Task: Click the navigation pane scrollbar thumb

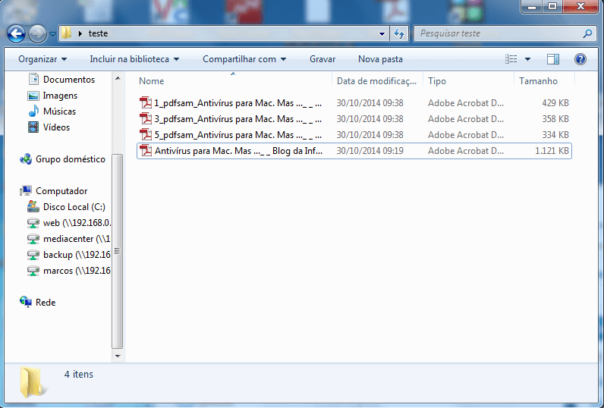Action: pyautogui.click(x=118, y=252)
